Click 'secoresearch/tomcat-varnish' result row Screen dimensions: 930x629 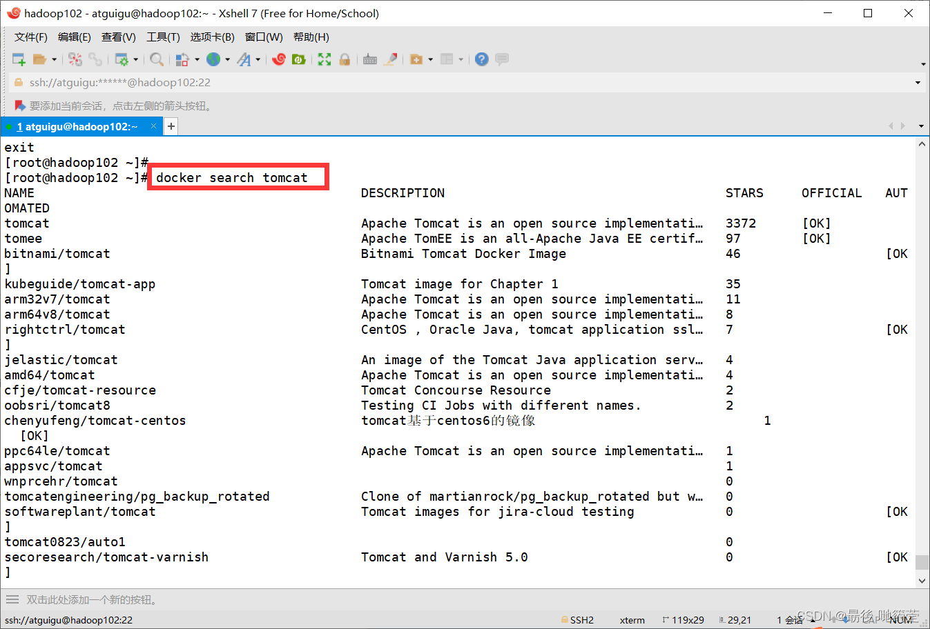coord(106,557)
